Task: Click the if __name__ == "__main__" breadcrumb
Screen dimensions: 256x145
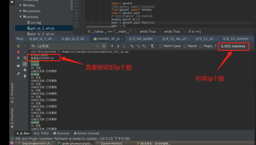Action: 109,32
